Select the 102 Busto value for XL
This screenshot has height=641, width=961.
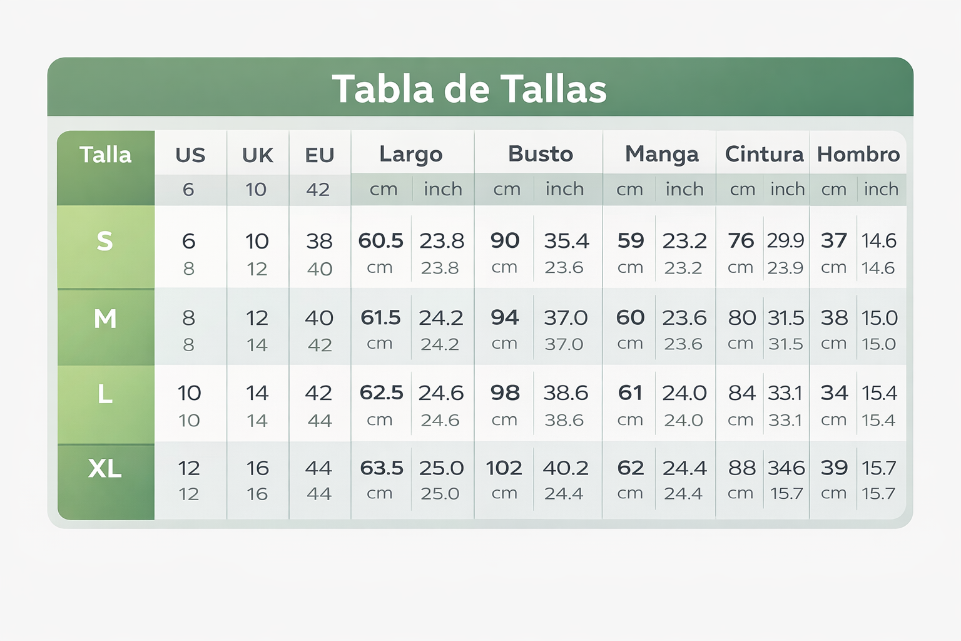click(504, 468)
